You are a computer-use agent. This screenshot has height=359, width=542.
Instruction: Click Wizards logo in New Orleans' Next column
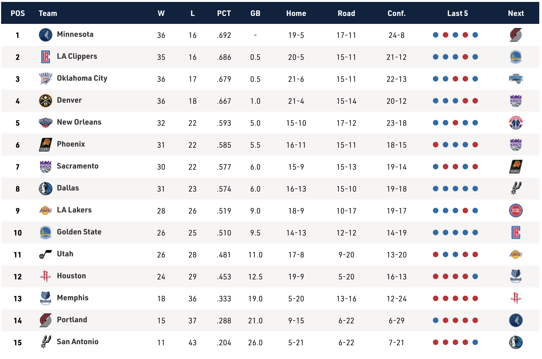point(516,123)
